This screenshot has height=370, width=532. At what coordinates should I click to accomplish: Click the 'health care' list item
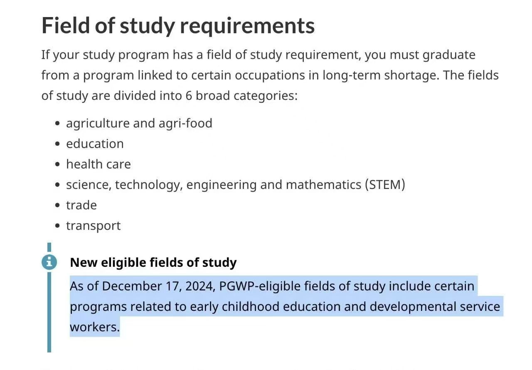(99, 164)
